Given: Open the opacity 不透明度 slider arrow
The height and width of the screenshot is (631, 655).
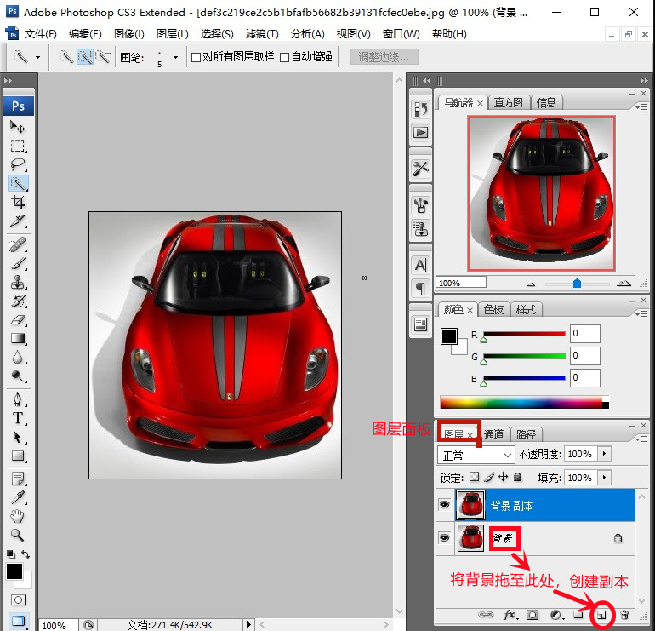Looking at the screenshot, I should [605, 454].
